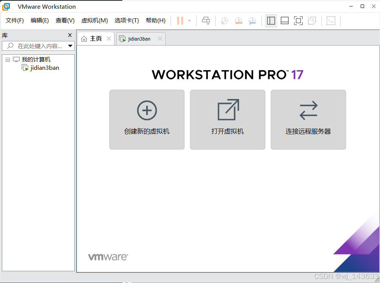Click the console view toolbar icon
The width and height of the screenshot is (380, 283).
pos(331,20)
